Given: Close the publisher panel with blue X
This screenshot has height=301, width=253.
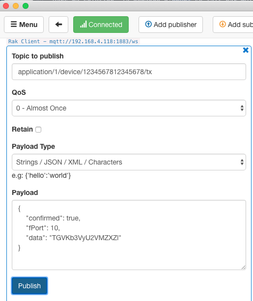Looking at the screenshot, I should pos(246,50).
